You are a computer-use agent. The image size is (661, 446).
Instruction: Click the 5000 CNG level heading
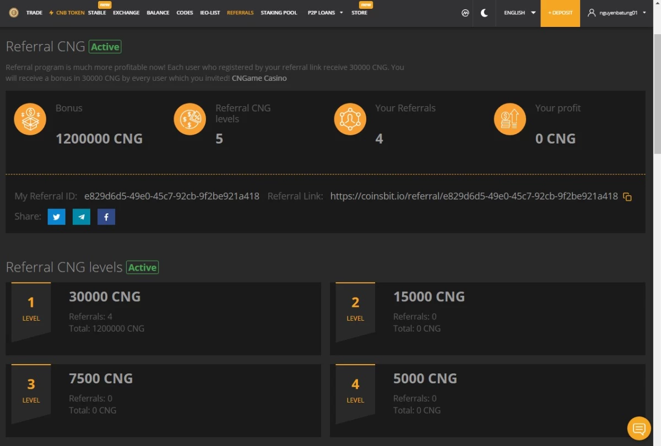[x=425, y=379]
